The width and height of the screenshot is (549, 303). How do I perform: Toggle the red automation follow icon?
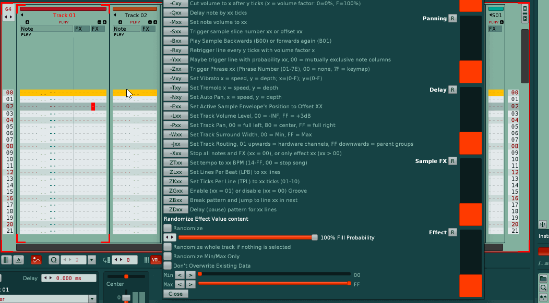click(x=36, y=260)
